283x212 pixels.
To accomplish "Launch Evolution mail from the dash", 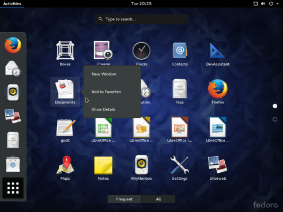I will click(13, 69).
